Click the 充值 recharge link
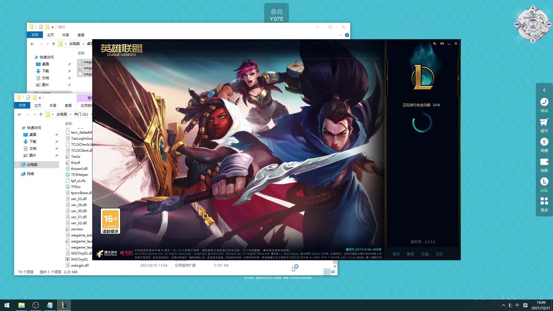This screenshot has width=553, height=311. pyautogui.click(x=425, y=254)
